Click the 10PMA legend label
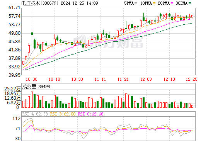The image size is (201, 141). point(146,3)
